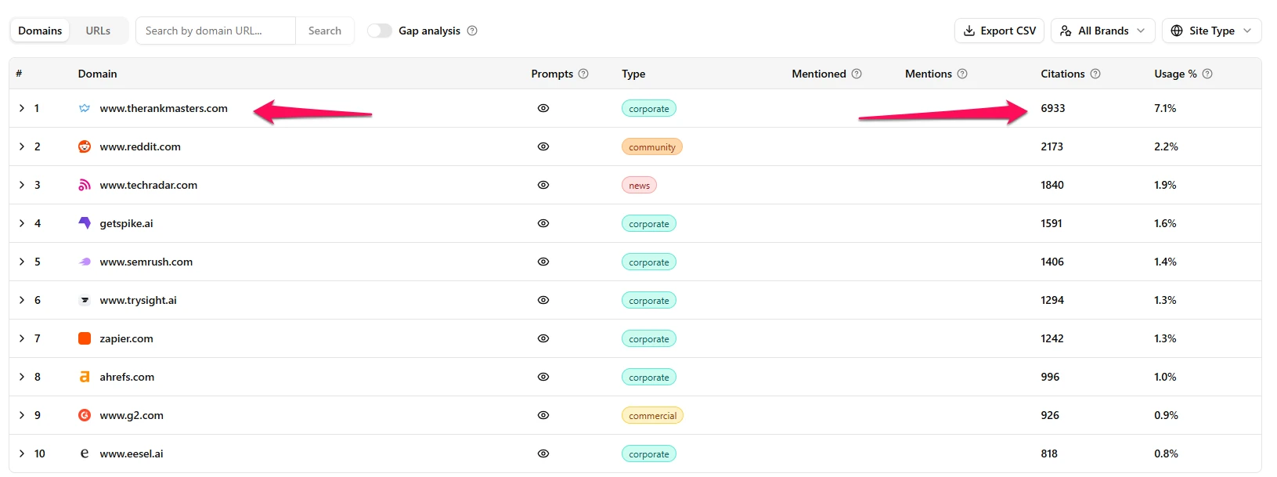Open help icon next to Citations header
Viewport: 1277px width, 477px height.
(x=1095, y=74)
